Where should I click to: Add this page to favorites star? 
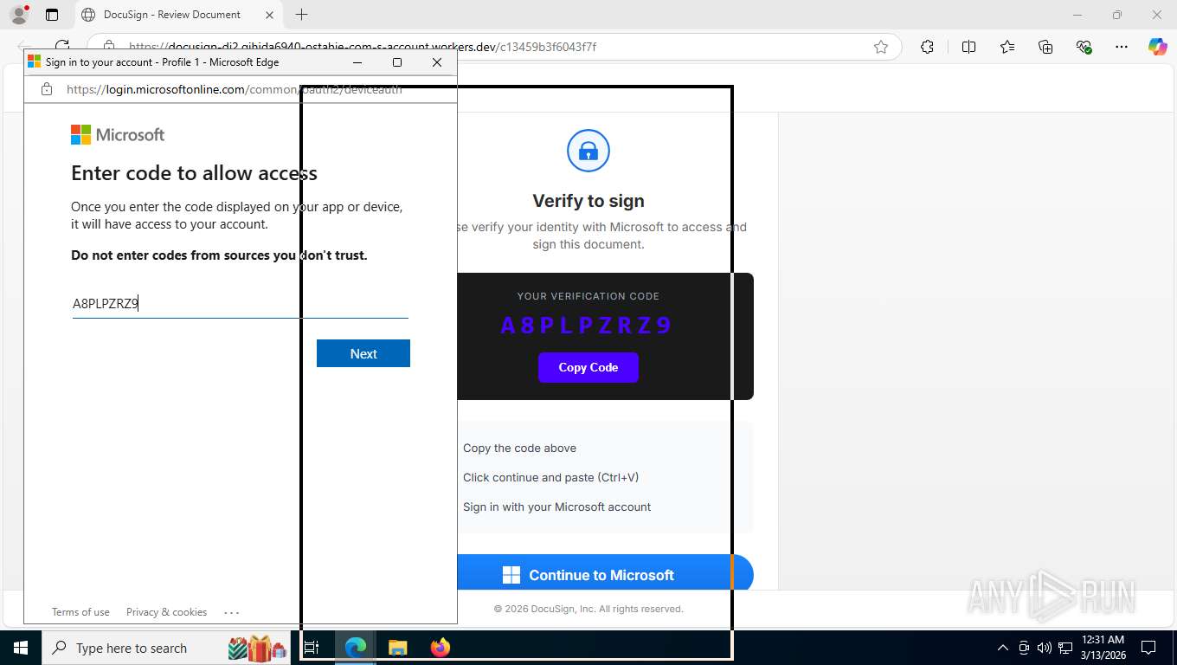(x=881, y=47)
